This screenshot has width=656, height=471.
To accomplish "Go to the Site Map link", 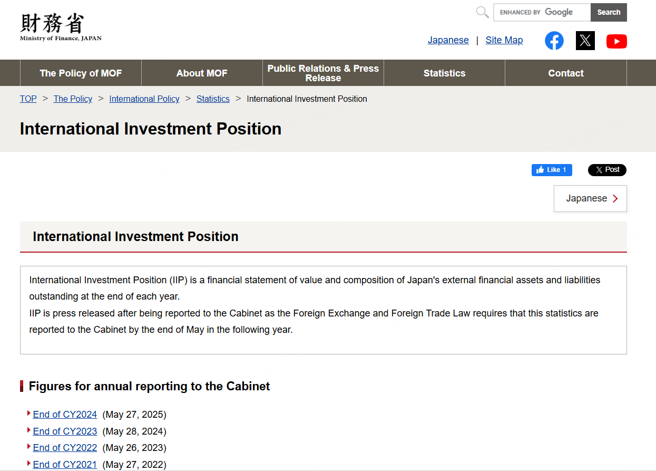I will pyautogui.click(x=504, y=40).
